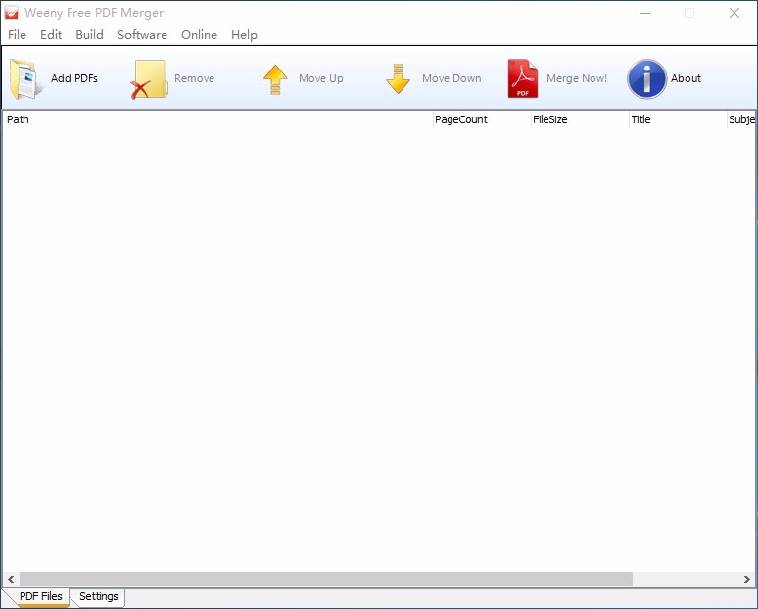Click the Move Down label text

point(451,78)
